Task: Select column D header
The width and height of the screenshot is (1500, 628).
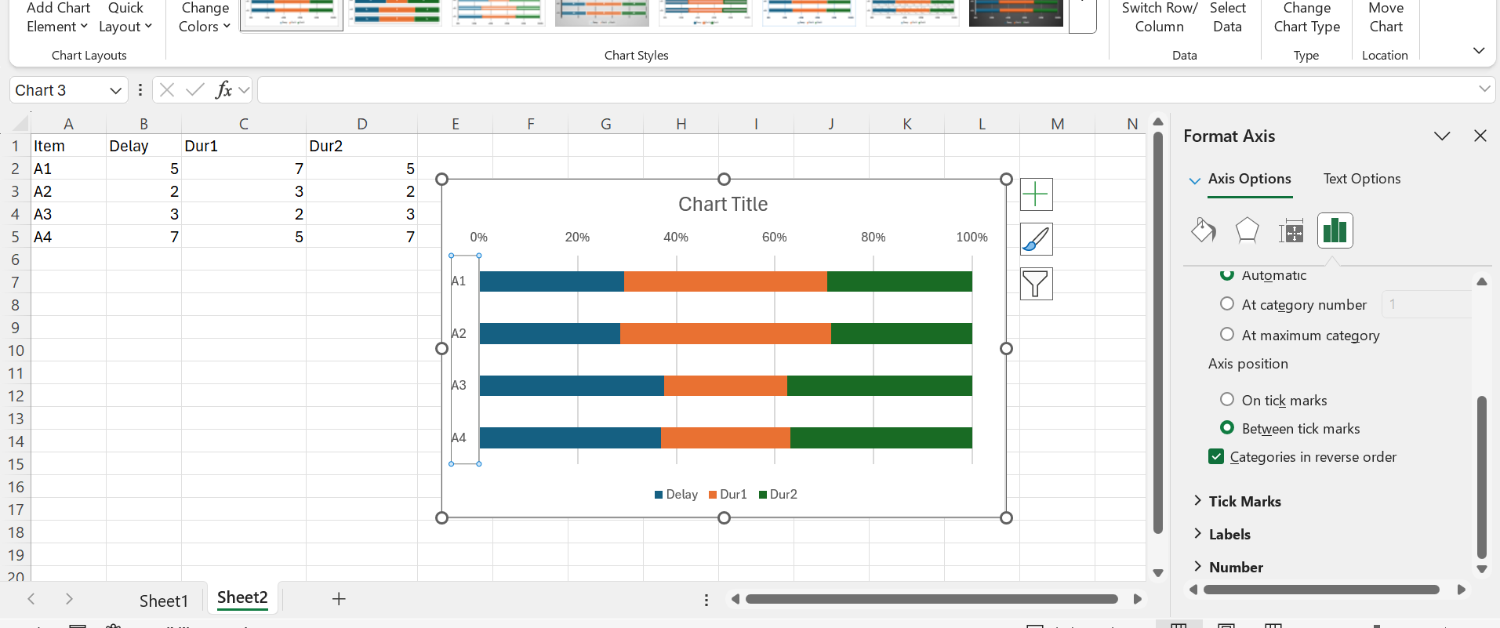Action: click(x=361, y=124)
